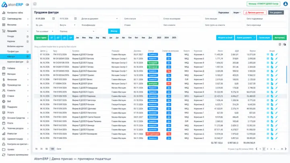The width and height of the screenshot is (290, 163).
Task: Click the Годишно архивирање refresh icon
Action: (4, 155)
